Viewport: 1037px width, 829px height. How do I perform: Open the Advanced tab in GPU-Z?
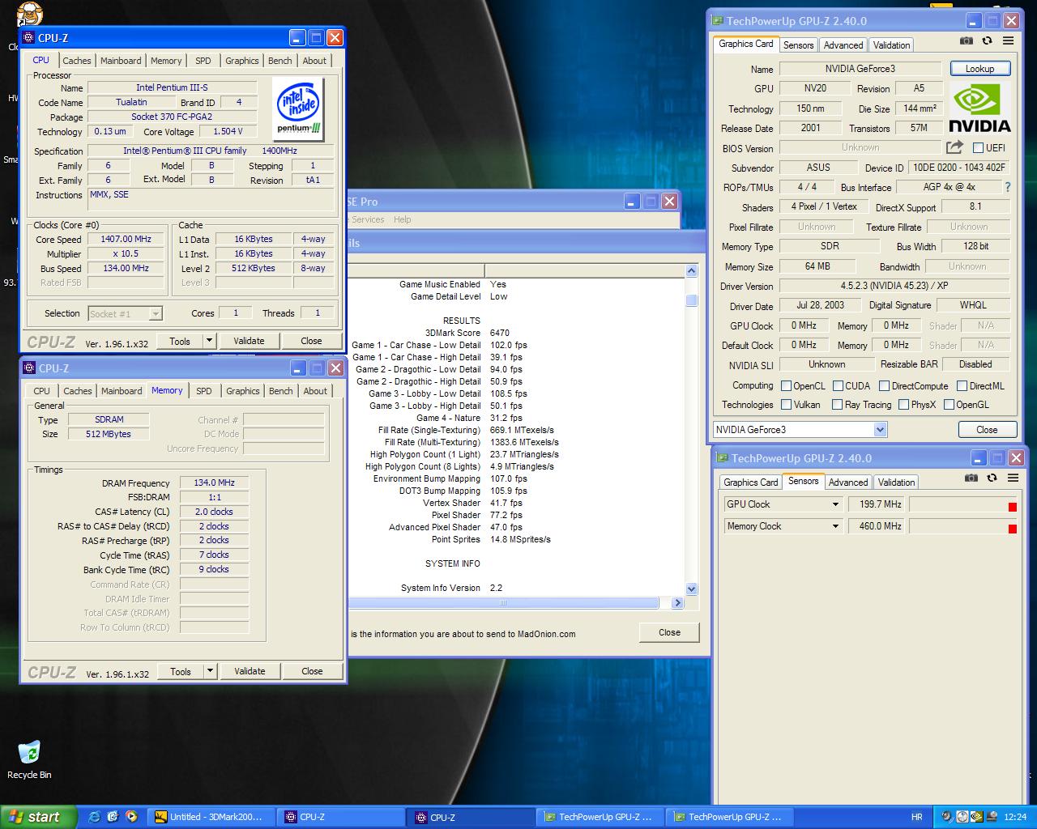coord(843,45)
